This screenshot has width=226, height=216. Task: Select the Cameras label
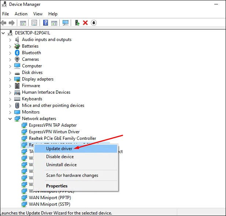[x=30, y=59]
